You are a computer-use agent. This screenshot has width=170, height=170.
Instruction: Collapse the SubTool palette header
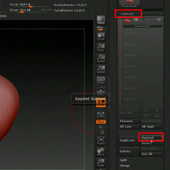(x=127, y=14)
